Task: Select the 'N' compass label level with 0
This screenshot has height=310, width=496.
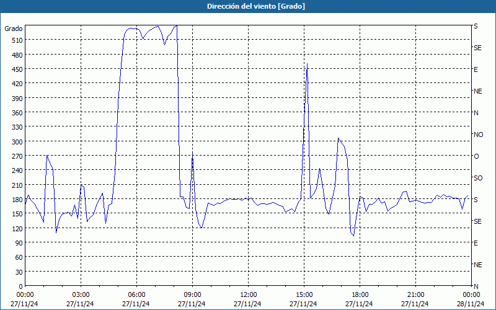Action: [476, 286]
